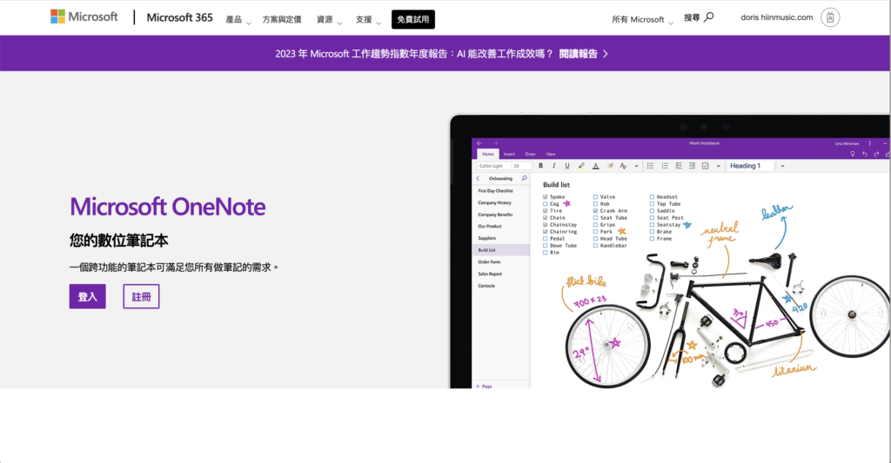Click the Microsoft logo in header
The width and height of the screenshot is (891, 463).
pyautogui.click(x=84, y=17)
